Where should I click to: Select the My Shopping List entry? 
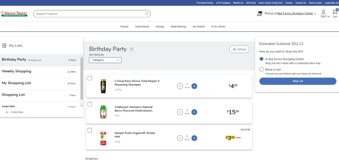(40, 83)
